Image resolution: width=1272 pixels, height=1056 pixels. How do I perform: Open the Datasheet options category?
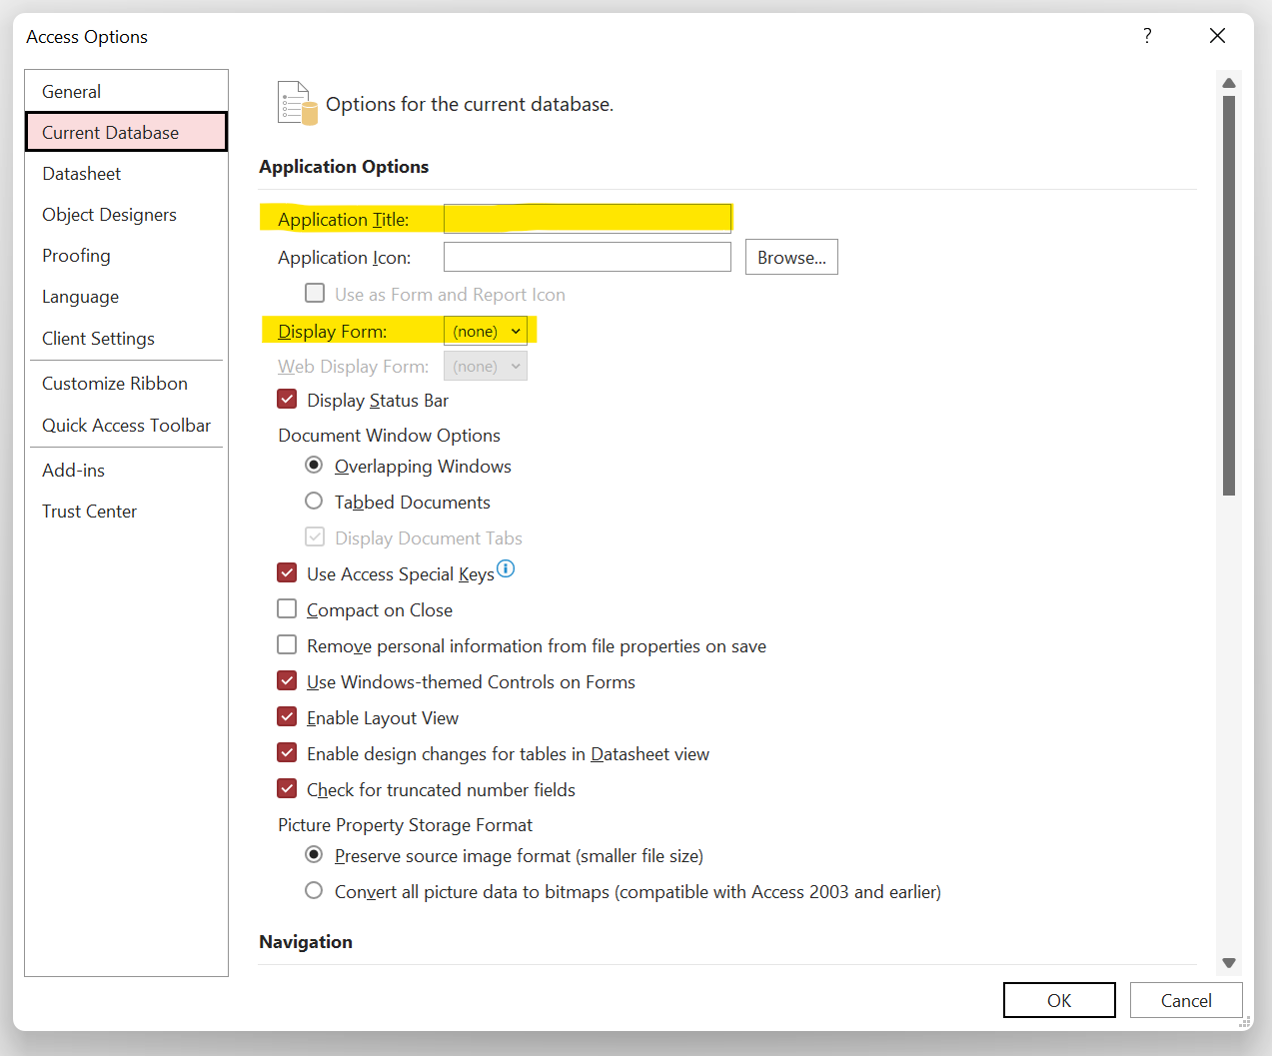(x=126, y=173)
